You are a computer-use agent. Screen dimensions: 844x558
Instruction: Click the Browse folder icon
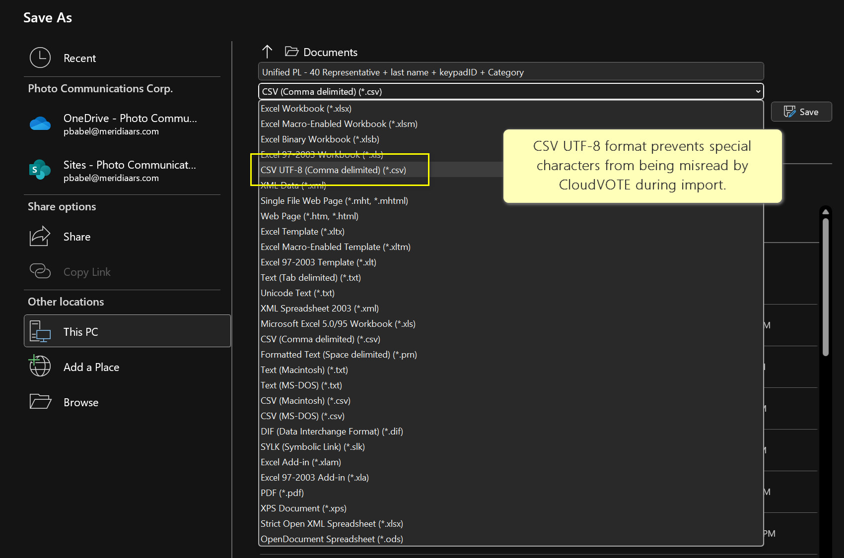click(40, 401)
